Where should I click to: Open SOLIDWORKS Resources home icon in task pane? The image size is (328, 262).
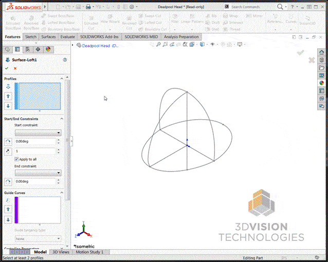coord(321,52)
